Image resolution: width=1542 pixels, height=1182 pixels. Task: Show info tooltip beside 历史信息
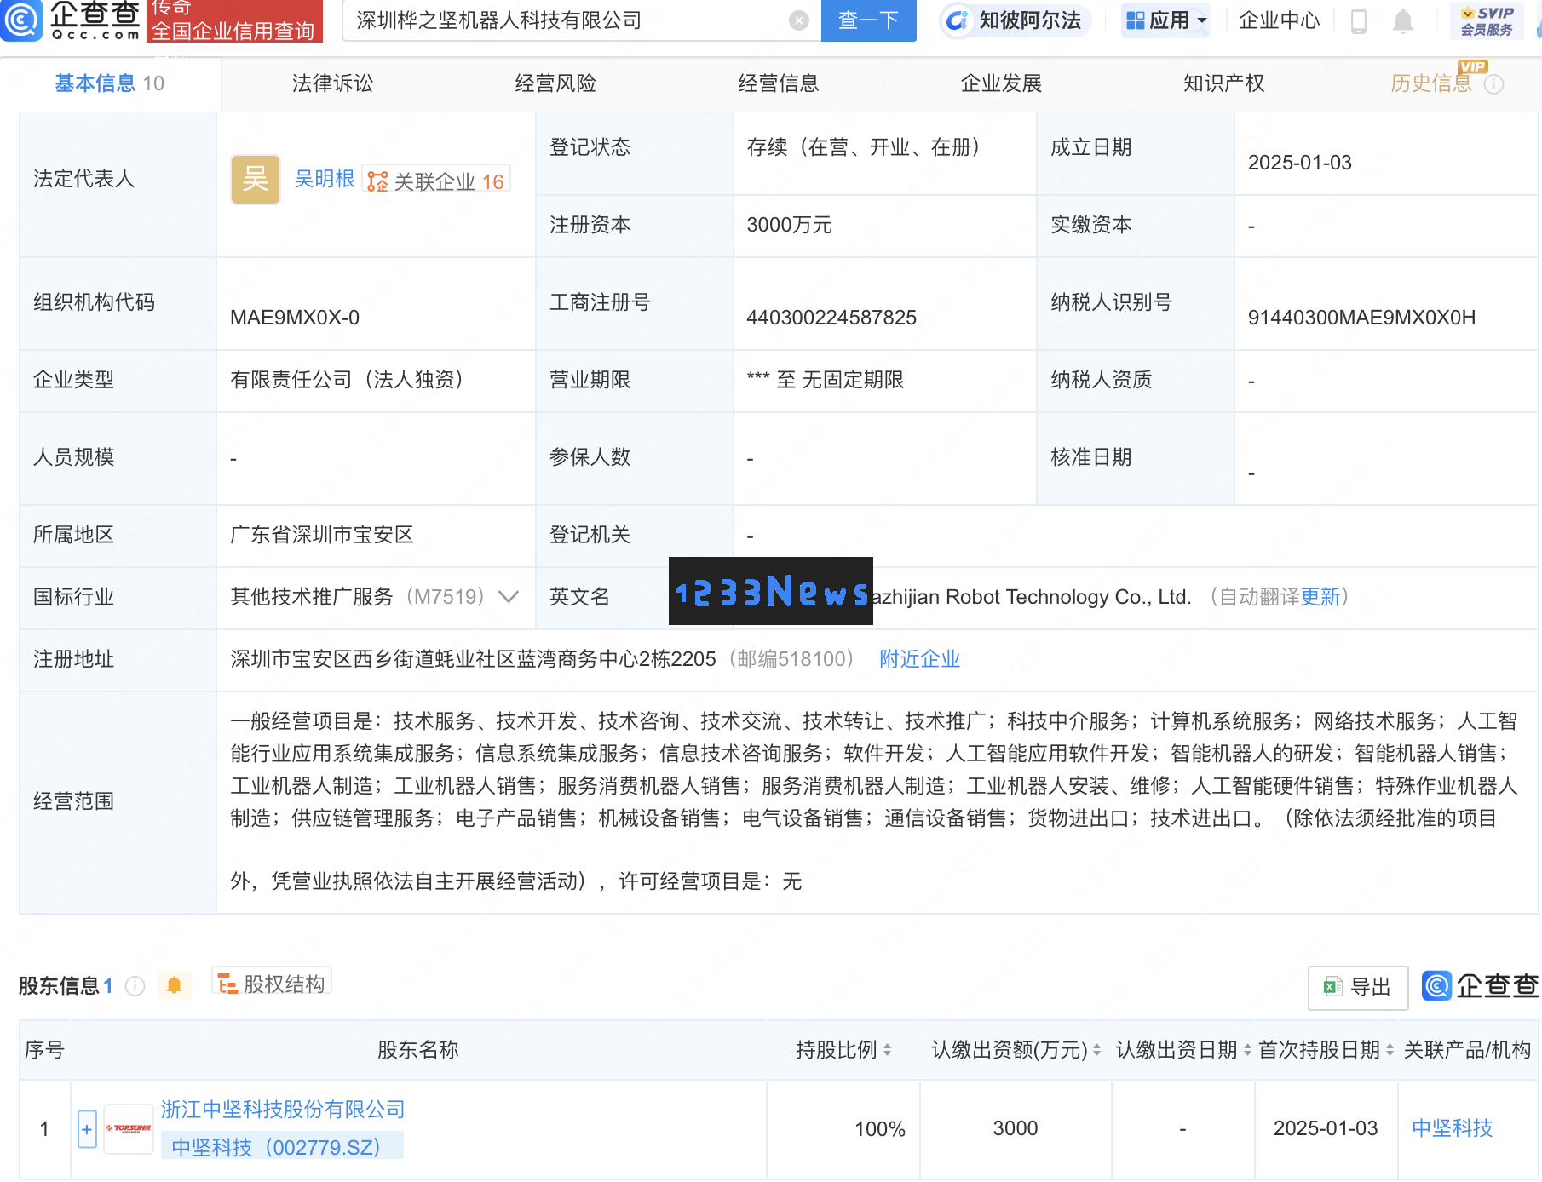pos(1494,84)
